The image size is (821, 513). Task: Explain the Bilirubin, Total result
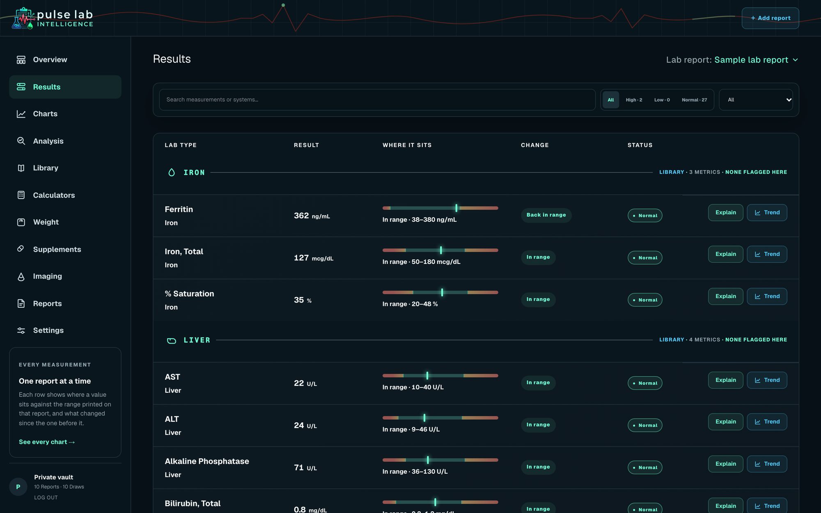click(725, 506)
